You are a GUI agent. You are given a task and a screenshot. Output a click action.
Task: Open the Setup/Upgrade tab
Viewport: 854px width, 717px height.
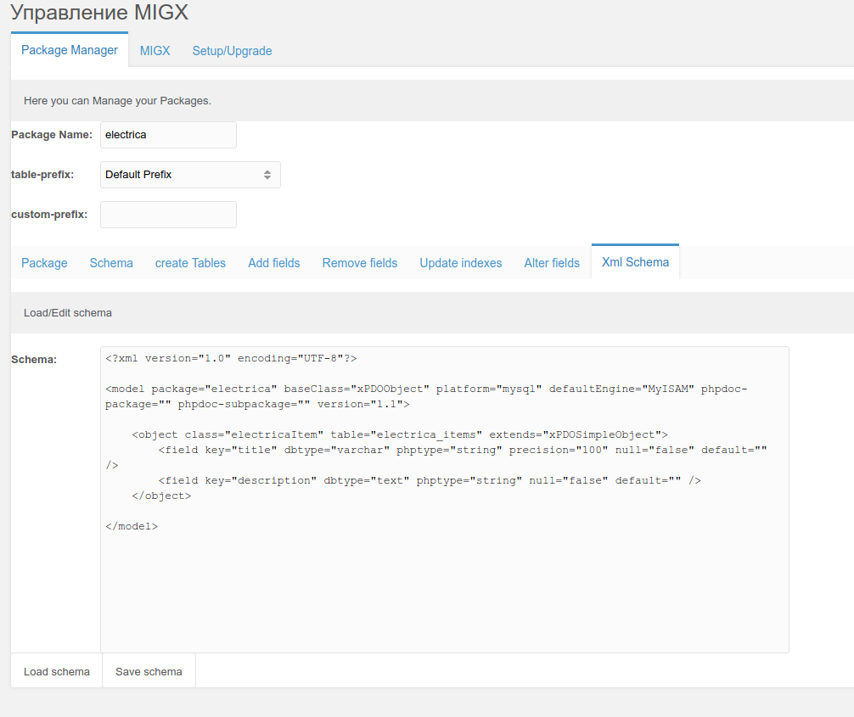[232, 51]
